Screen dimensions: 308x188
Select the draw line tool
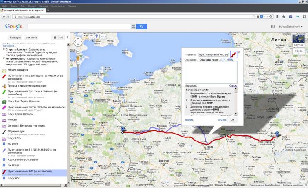click(x=104, y=36)
